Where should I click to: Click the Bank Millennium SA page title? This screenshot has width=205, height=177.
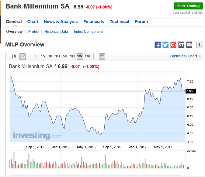pyautogui.click(x=37, y=6)
